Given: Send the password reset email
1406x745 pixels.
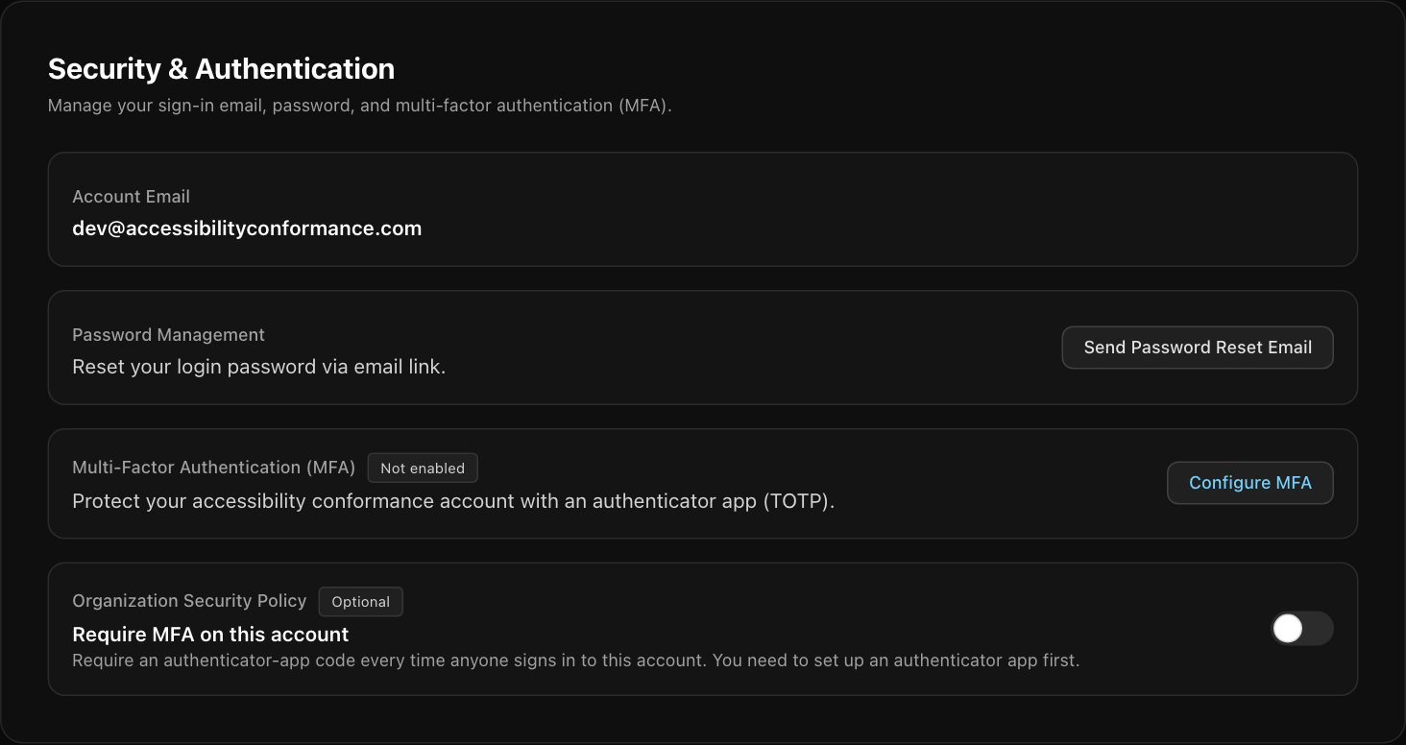Looking at the screenshot, I should [1198, 348].
